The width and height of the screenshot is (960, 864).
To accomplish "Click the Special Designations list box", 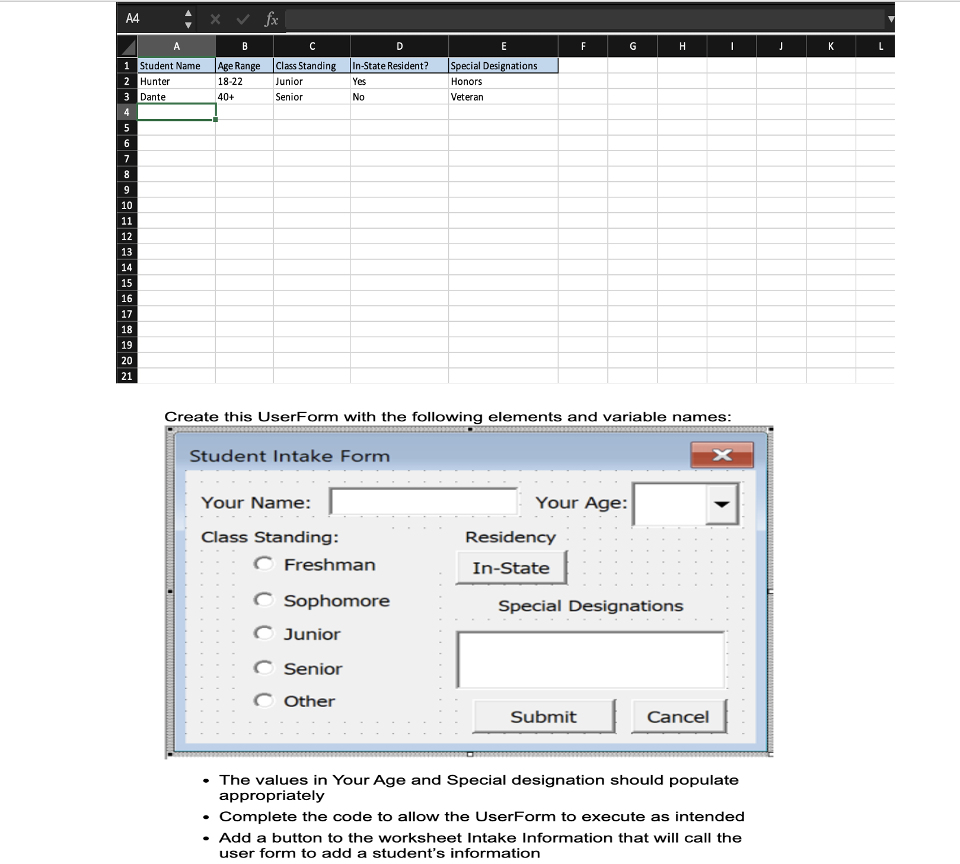I will [x=590, y=660].
